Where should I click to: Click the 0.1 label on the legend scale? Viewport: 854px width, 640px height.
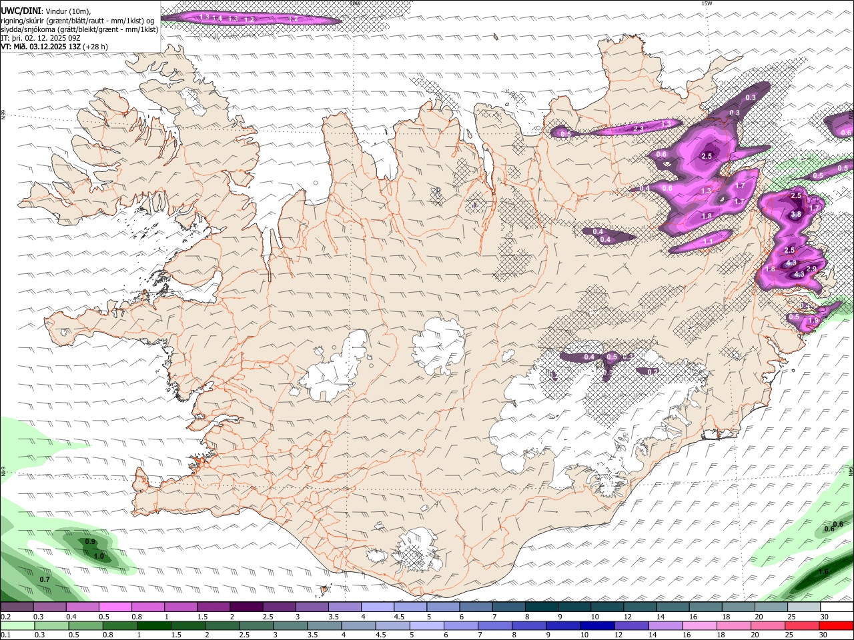point(6,635)
